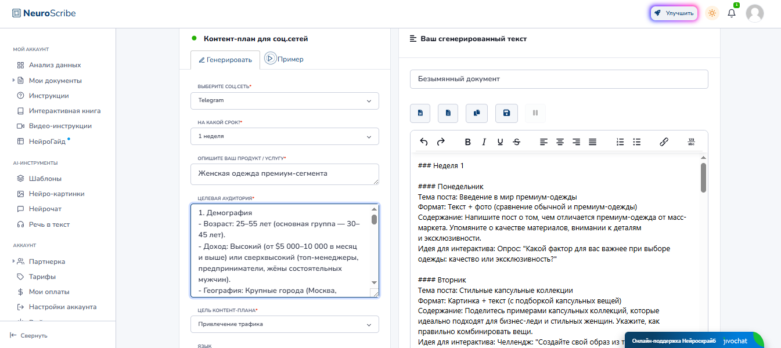Export document as Word file
The height and width of the screenshot is (348, 781).
coord(420,113)
